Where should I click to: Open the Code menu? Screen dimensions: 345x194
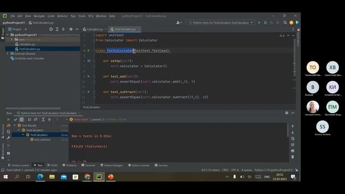point(51,16)
